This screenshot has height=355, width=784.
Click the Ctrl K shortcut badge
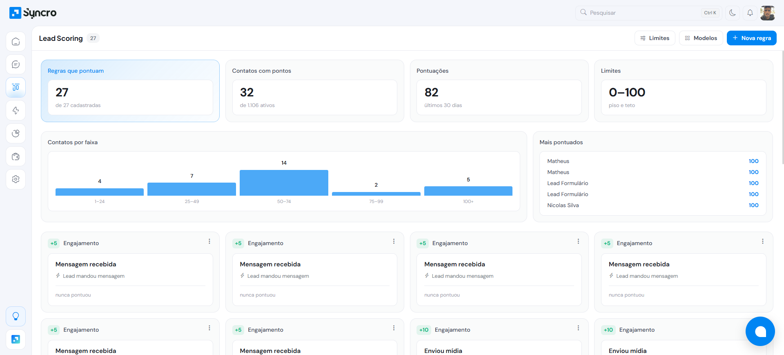710,13
